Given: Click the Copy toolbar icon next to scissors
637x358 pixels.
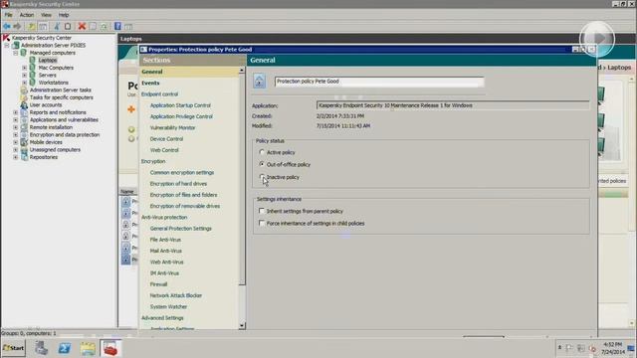Looking at the screenshot, I should point(68,27).
